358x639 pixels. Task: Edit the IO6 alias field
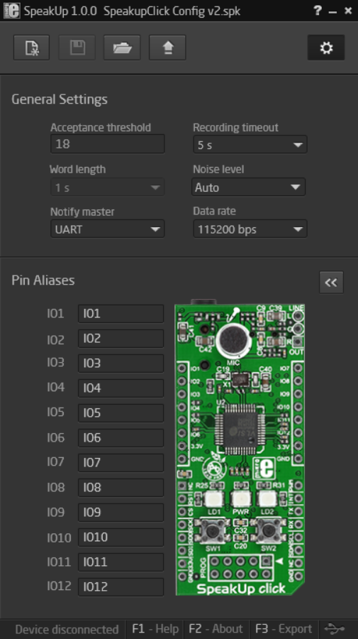point(121,437)
